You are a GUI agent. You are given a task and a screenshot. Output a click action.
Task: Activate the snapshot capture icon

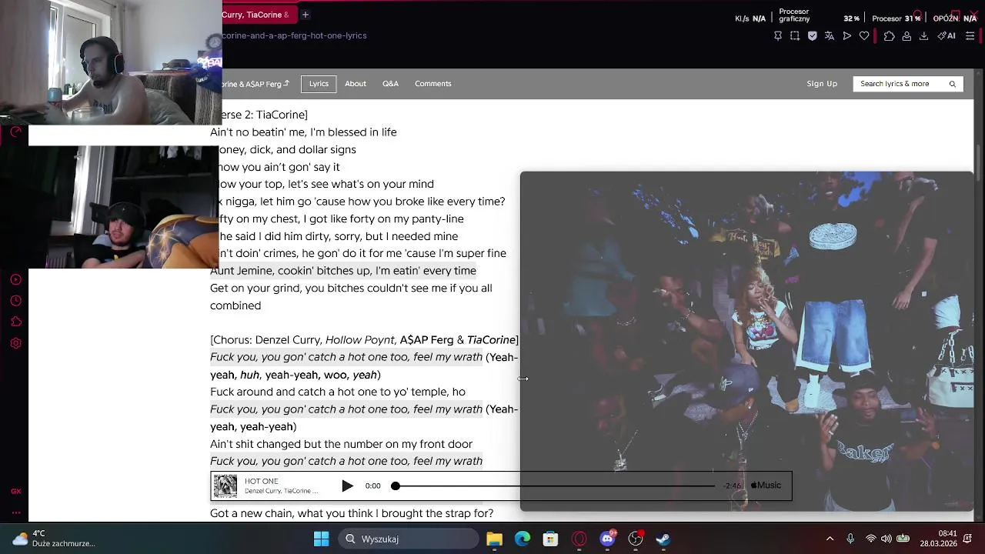(795, 35)
